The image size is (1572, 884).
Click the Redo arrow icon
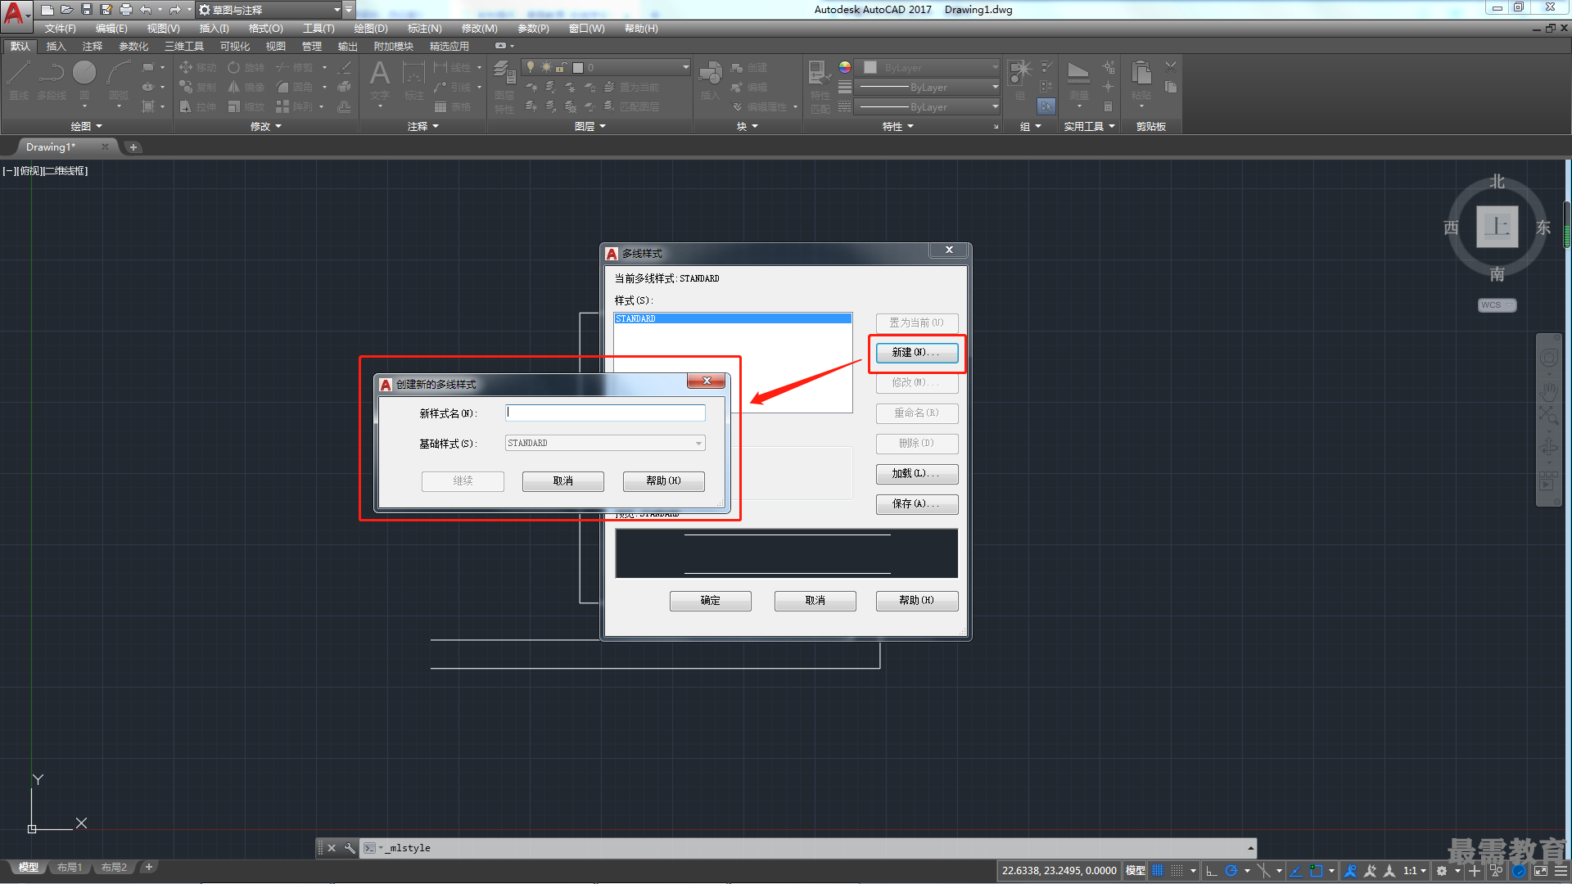click(x=174, y=10)
